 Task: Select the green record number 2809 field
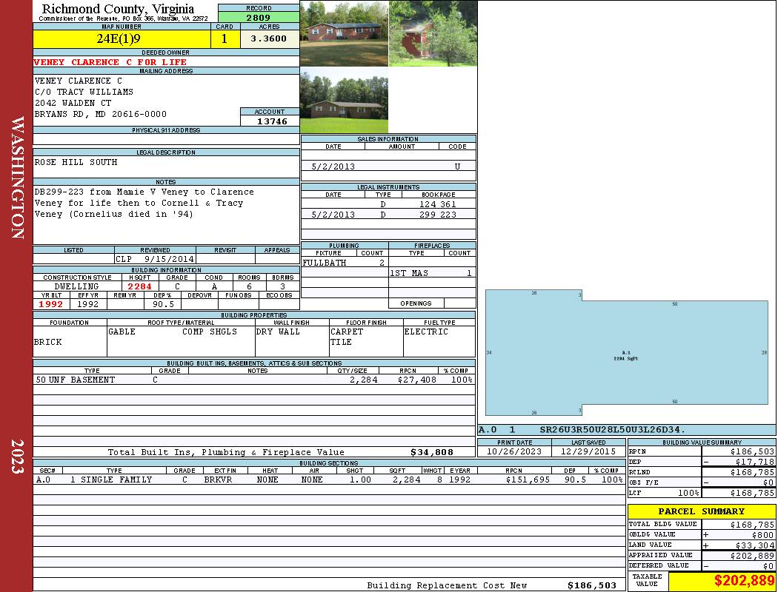click(x=259, y=18)
